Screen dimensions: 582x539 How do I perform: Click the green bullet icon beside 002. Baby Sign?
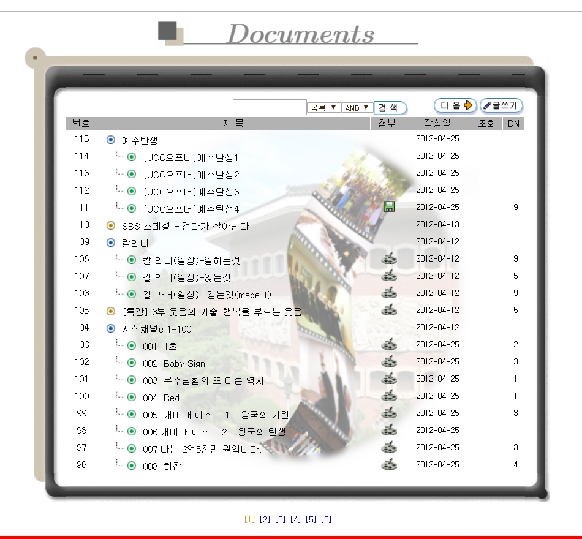pyautogui.click(x=131, y=363)
